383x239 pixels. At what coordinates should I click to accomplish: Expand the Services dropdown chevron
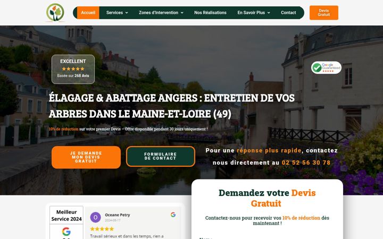[127, 13]
